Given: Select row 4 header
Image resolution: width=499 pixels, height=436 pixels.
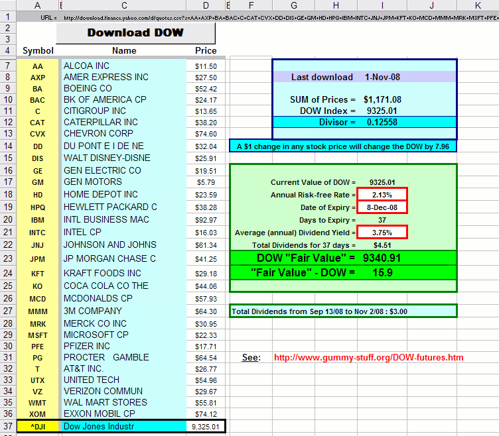Looking at the screenshot, I should [8, 50].
